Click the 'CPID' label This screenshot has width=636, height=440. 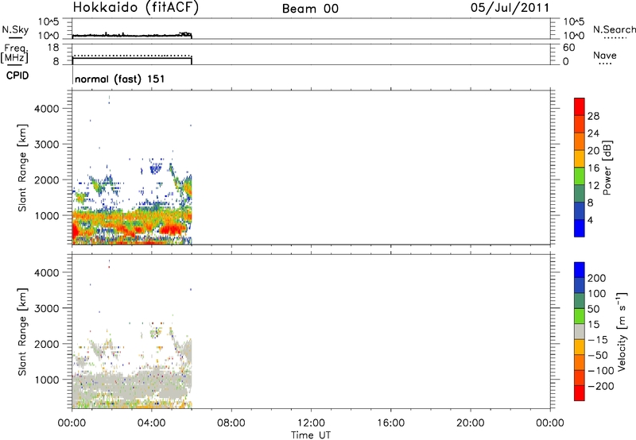pos(17,75)
